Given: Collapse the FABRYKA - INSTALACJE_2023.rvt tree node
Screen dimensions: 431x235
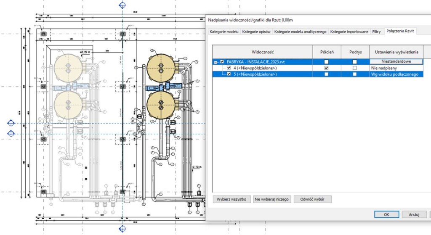Looking at the screenshot, I should click(215, 62).
